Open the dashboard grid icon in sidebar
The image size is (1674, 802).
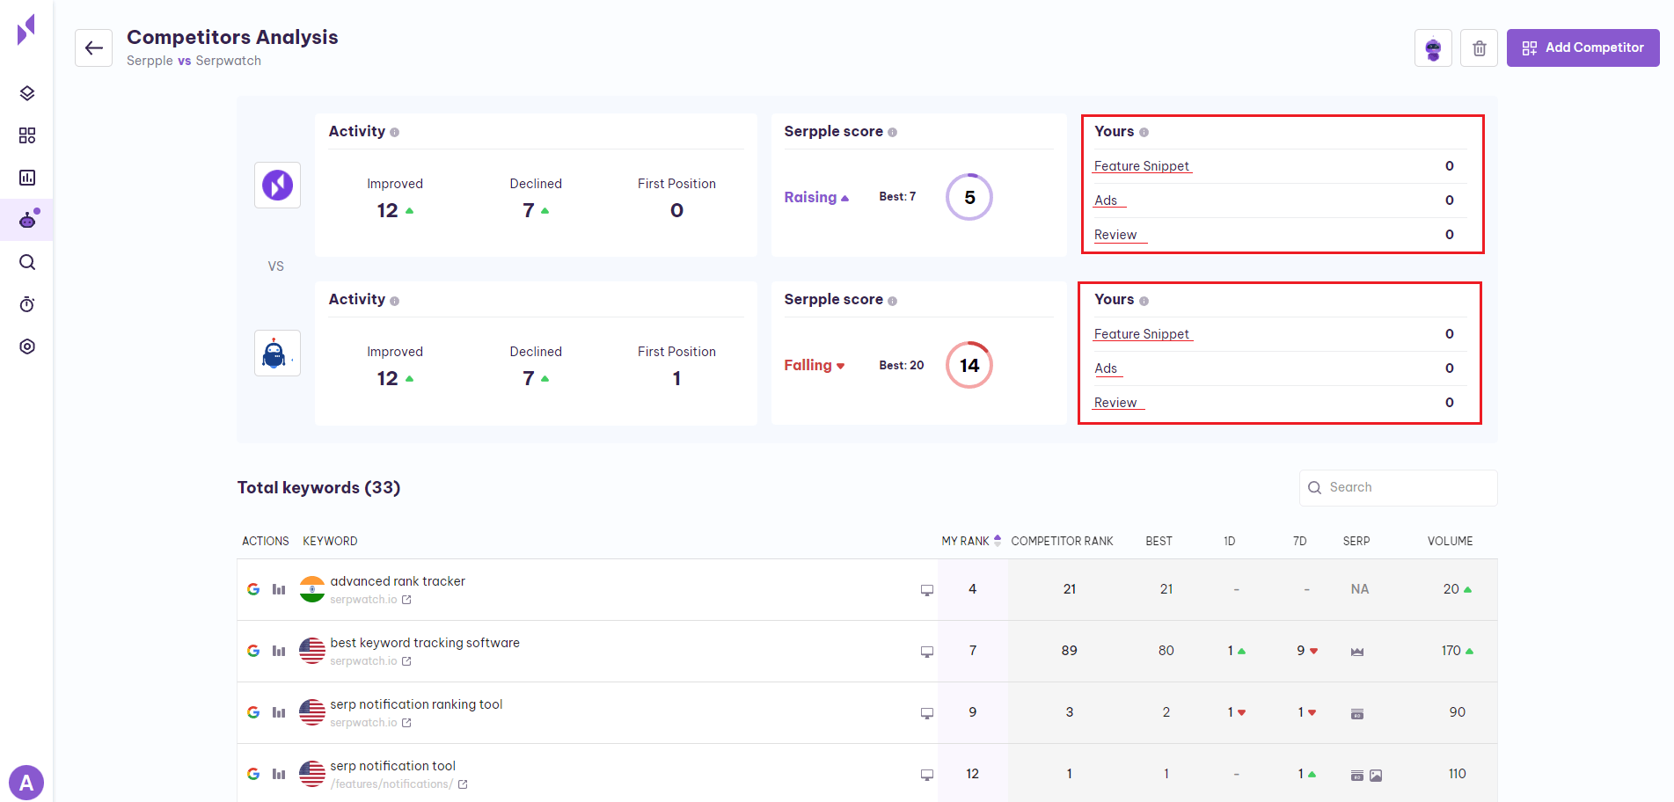[27, 135]
